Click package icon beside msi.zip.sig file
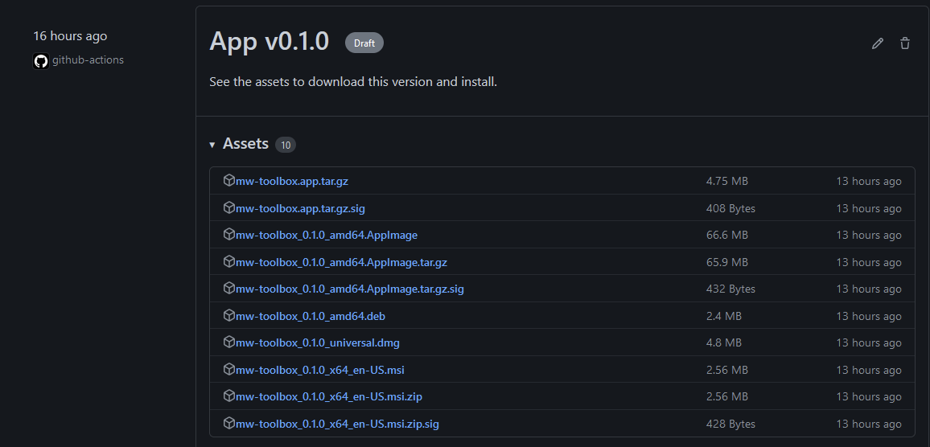 [x=229, y=424]
